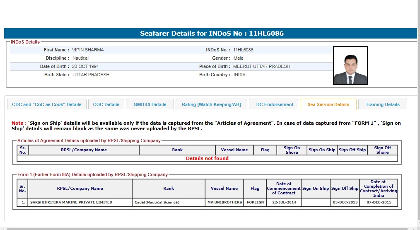The image size is (420, 230).
Task: Click the horizontal scrollbar at page bottom
Action: 207,228
